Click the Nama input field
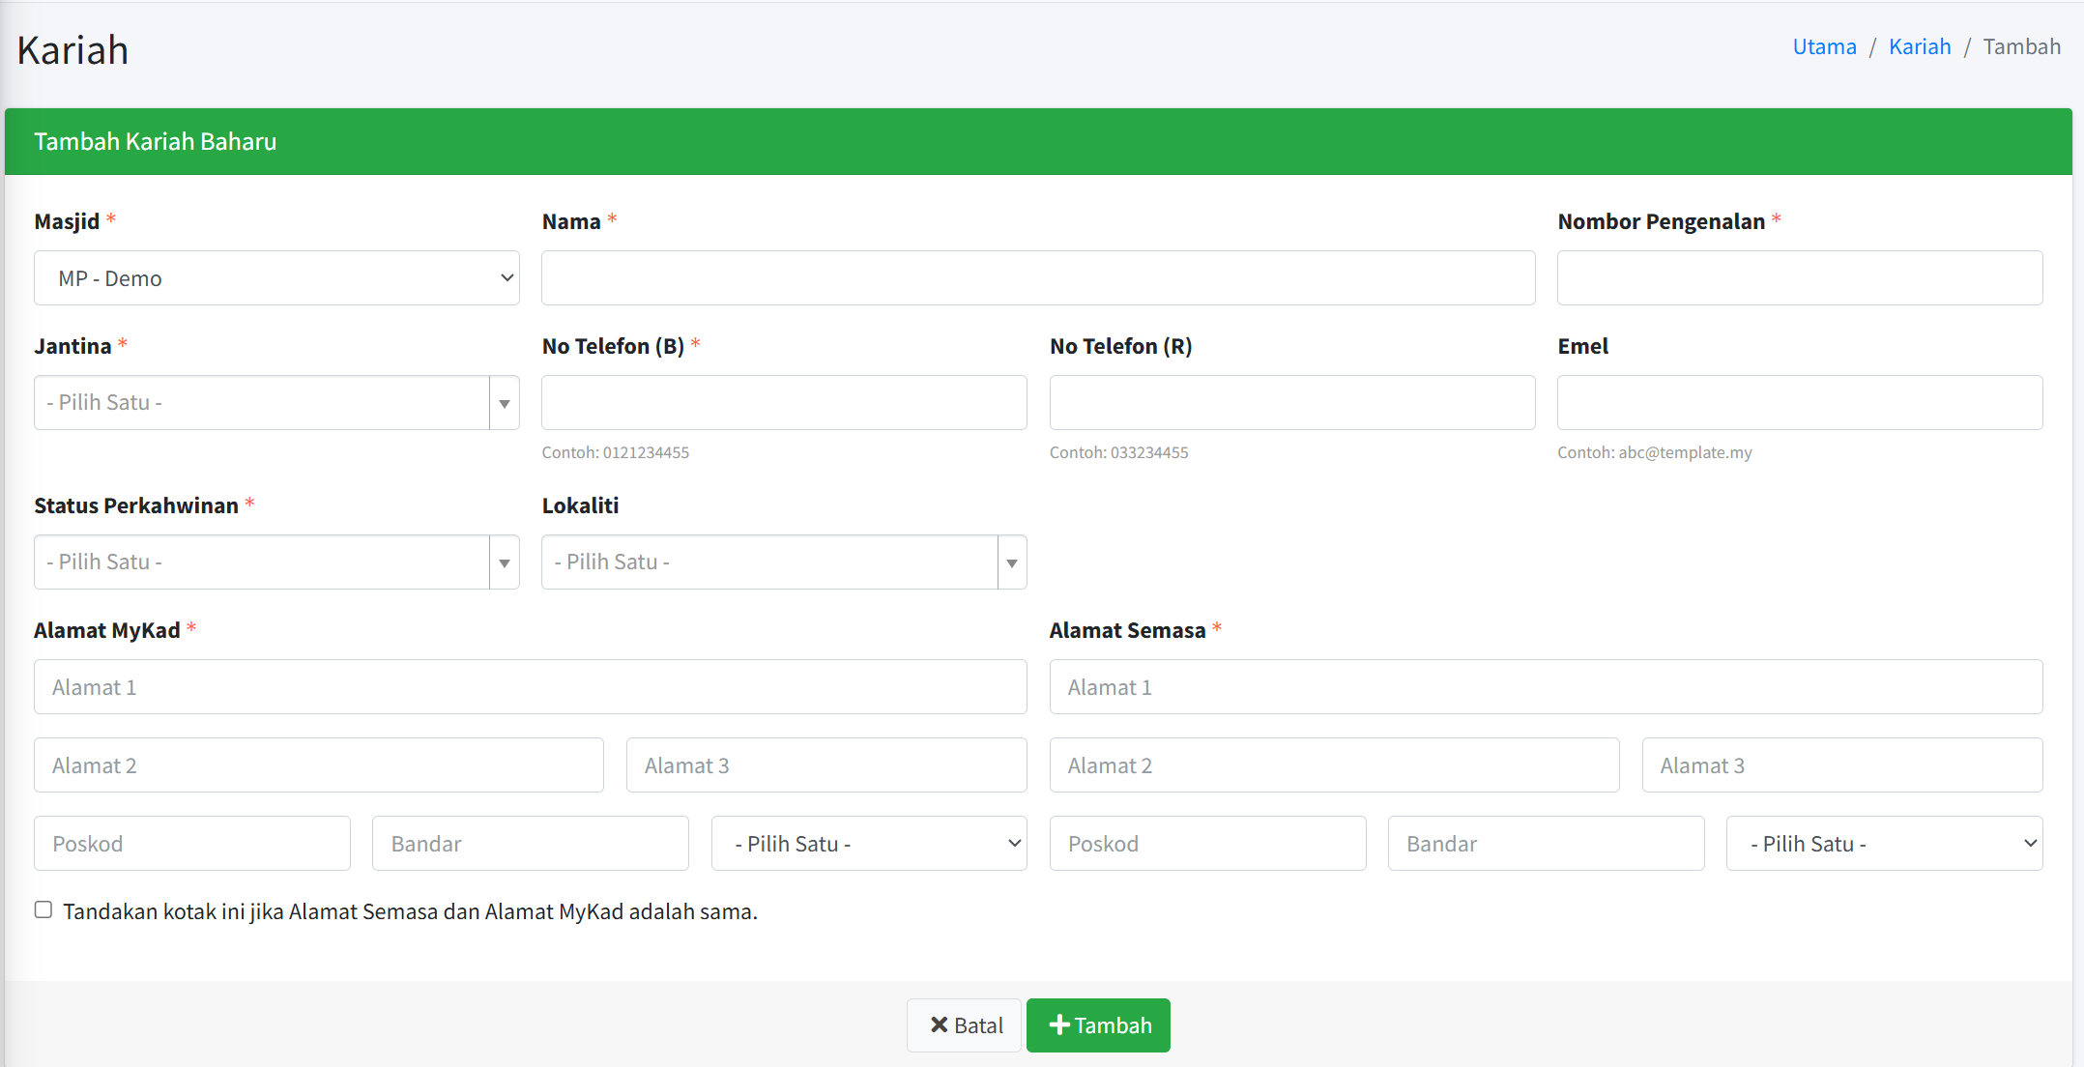This screenshot has width=2084, height=1067. click(1038, 278)
